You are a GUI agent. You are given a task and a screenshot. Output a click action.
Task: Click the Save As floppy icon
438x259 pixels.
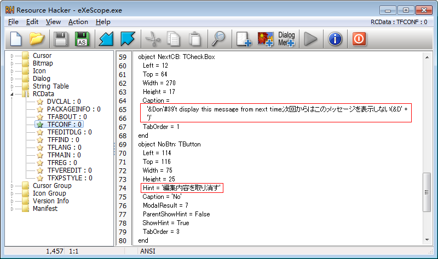click(x=82, y=39)
